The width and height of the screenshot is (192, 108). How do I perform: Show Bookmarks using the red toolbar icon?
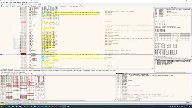(x=29, y=4)
